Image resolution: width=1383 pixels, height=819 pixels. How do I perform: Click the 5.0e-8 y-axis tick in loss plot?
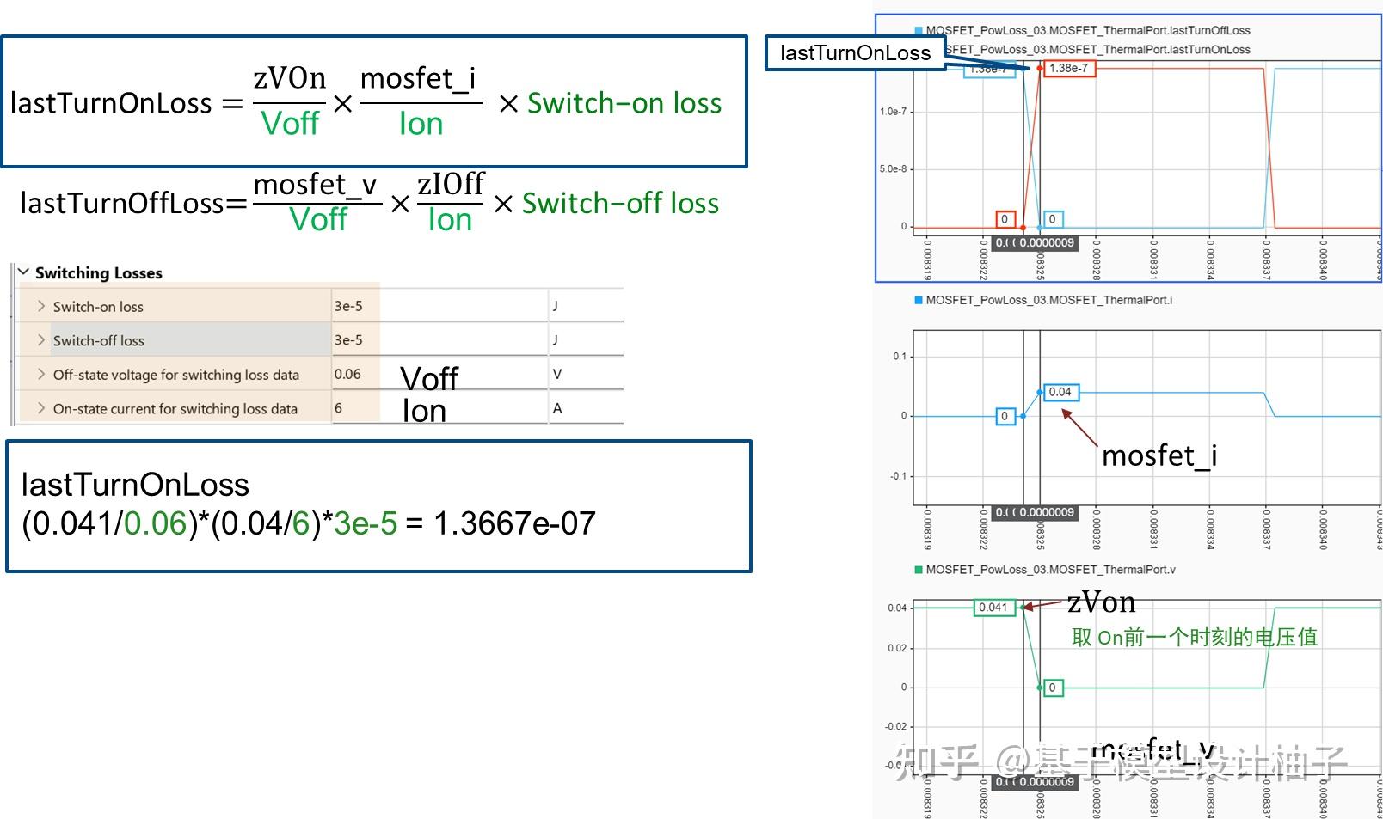(892, 169)
